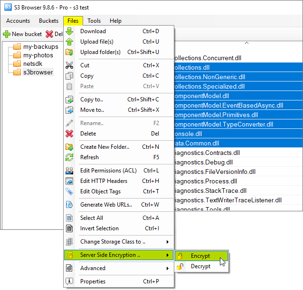Click the column sort chevron above file list
The width and height of the screenshot is (303, 290).
[x=246, y=43]
